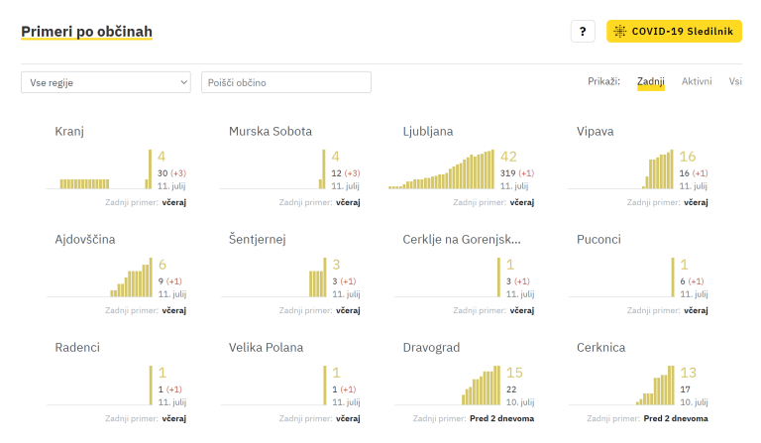Viewport: 761px width, 443px height.
Task: Click the Ljubljana bar chart
Action: coord(441,170)
